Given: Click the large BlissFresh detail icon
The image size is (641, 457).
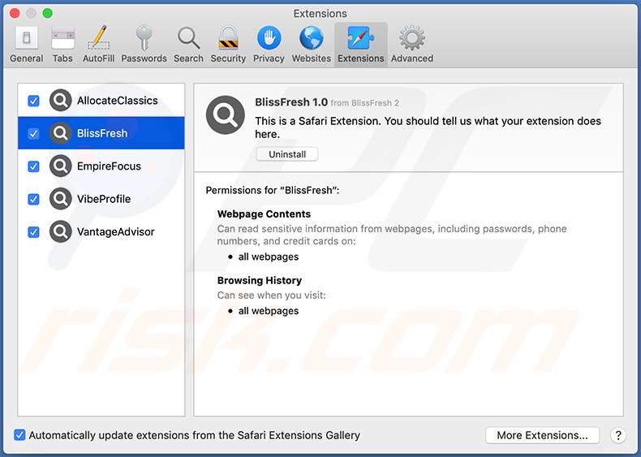Looking at the screenshot, I should pyautogui.click(x=226, y=115).
